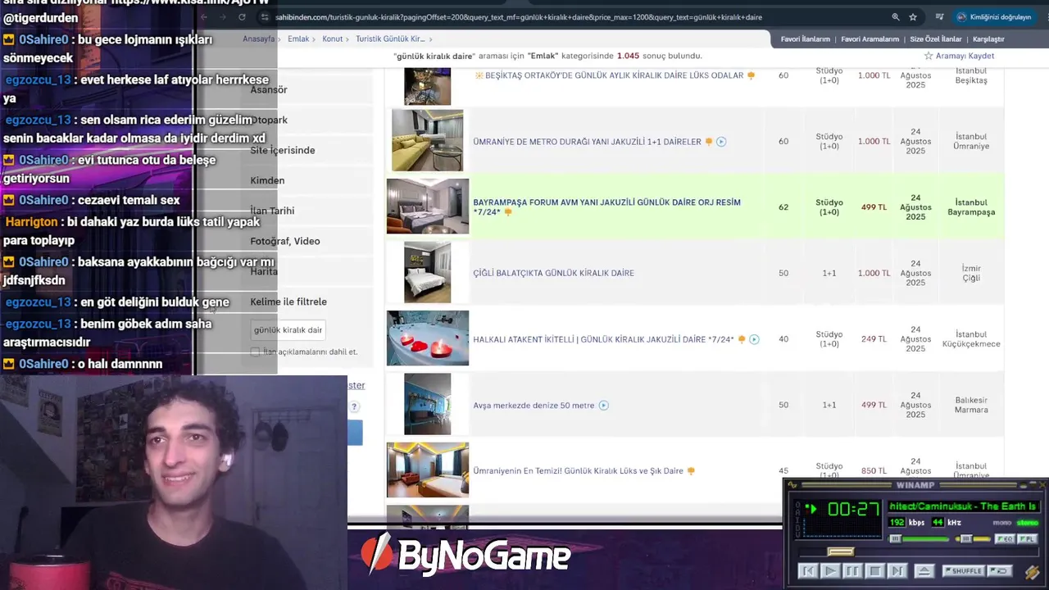The height and width of the screenshot is (590, 1049).
Task: Open Size Özel İlanlar menu item
Action: click(x=936, y=39)
